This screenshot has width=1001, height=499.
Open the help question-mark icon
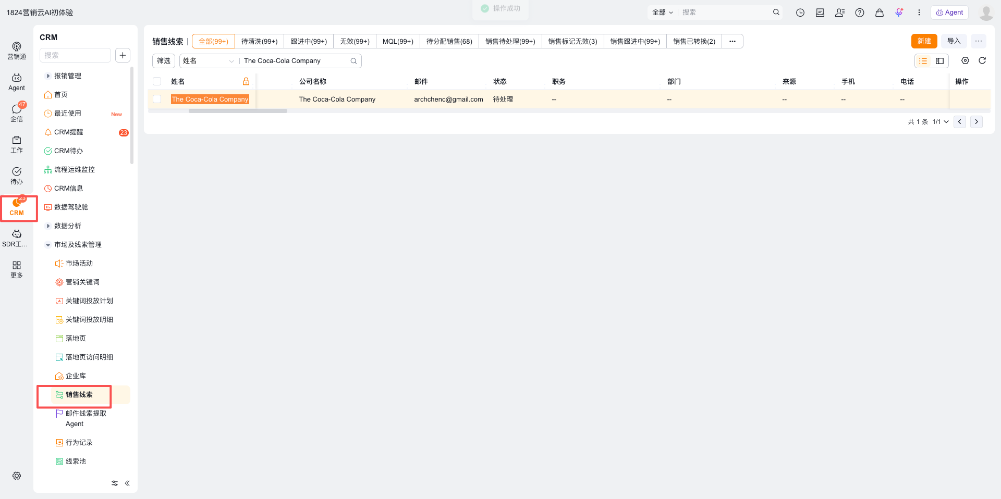[860, 13]
